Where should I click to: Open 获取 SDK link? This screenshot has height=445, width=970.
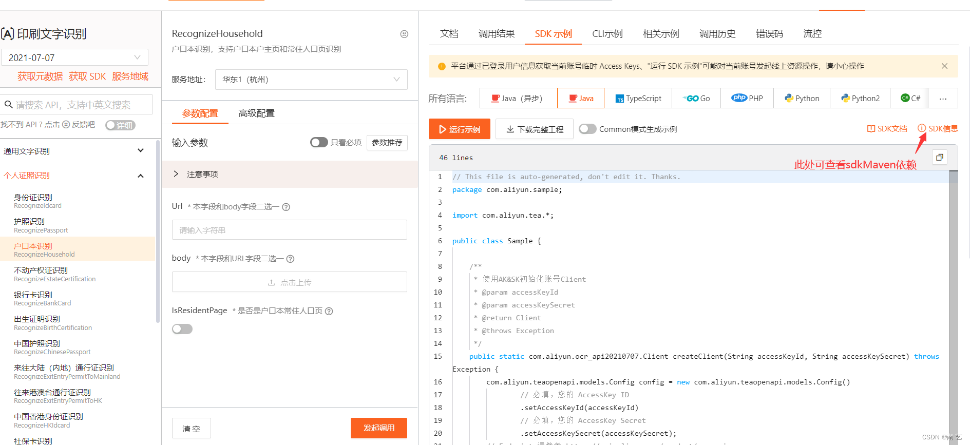point(87,76)
